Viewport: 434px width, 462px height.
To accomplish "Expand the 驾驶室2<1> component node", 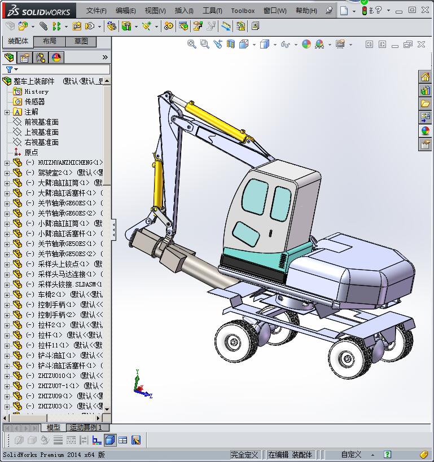I will 7,173.
